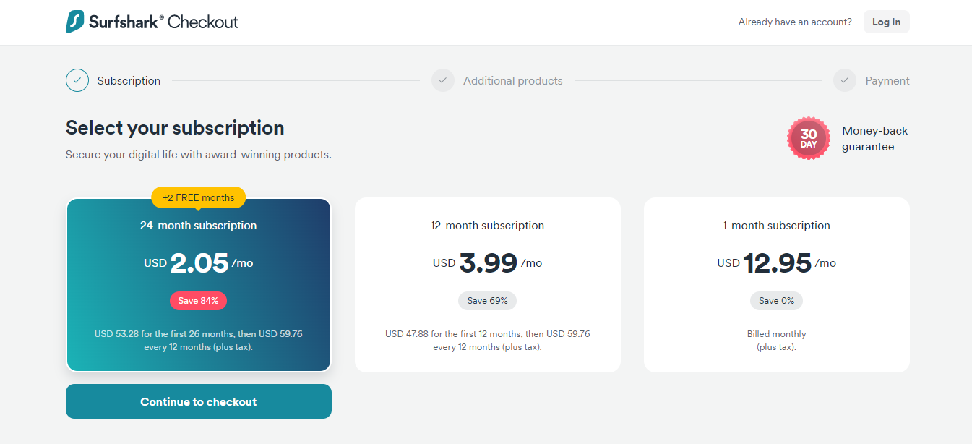Click the 30 DAY money-back badge

tap(809, 138)
